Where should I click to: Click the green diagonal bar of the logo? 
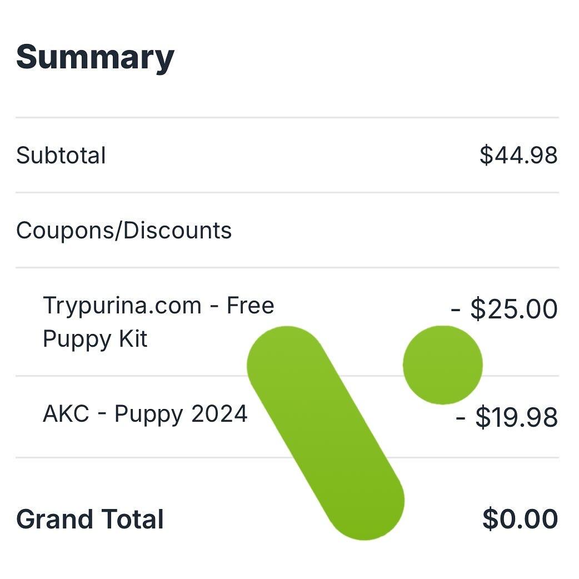[326, 433]
